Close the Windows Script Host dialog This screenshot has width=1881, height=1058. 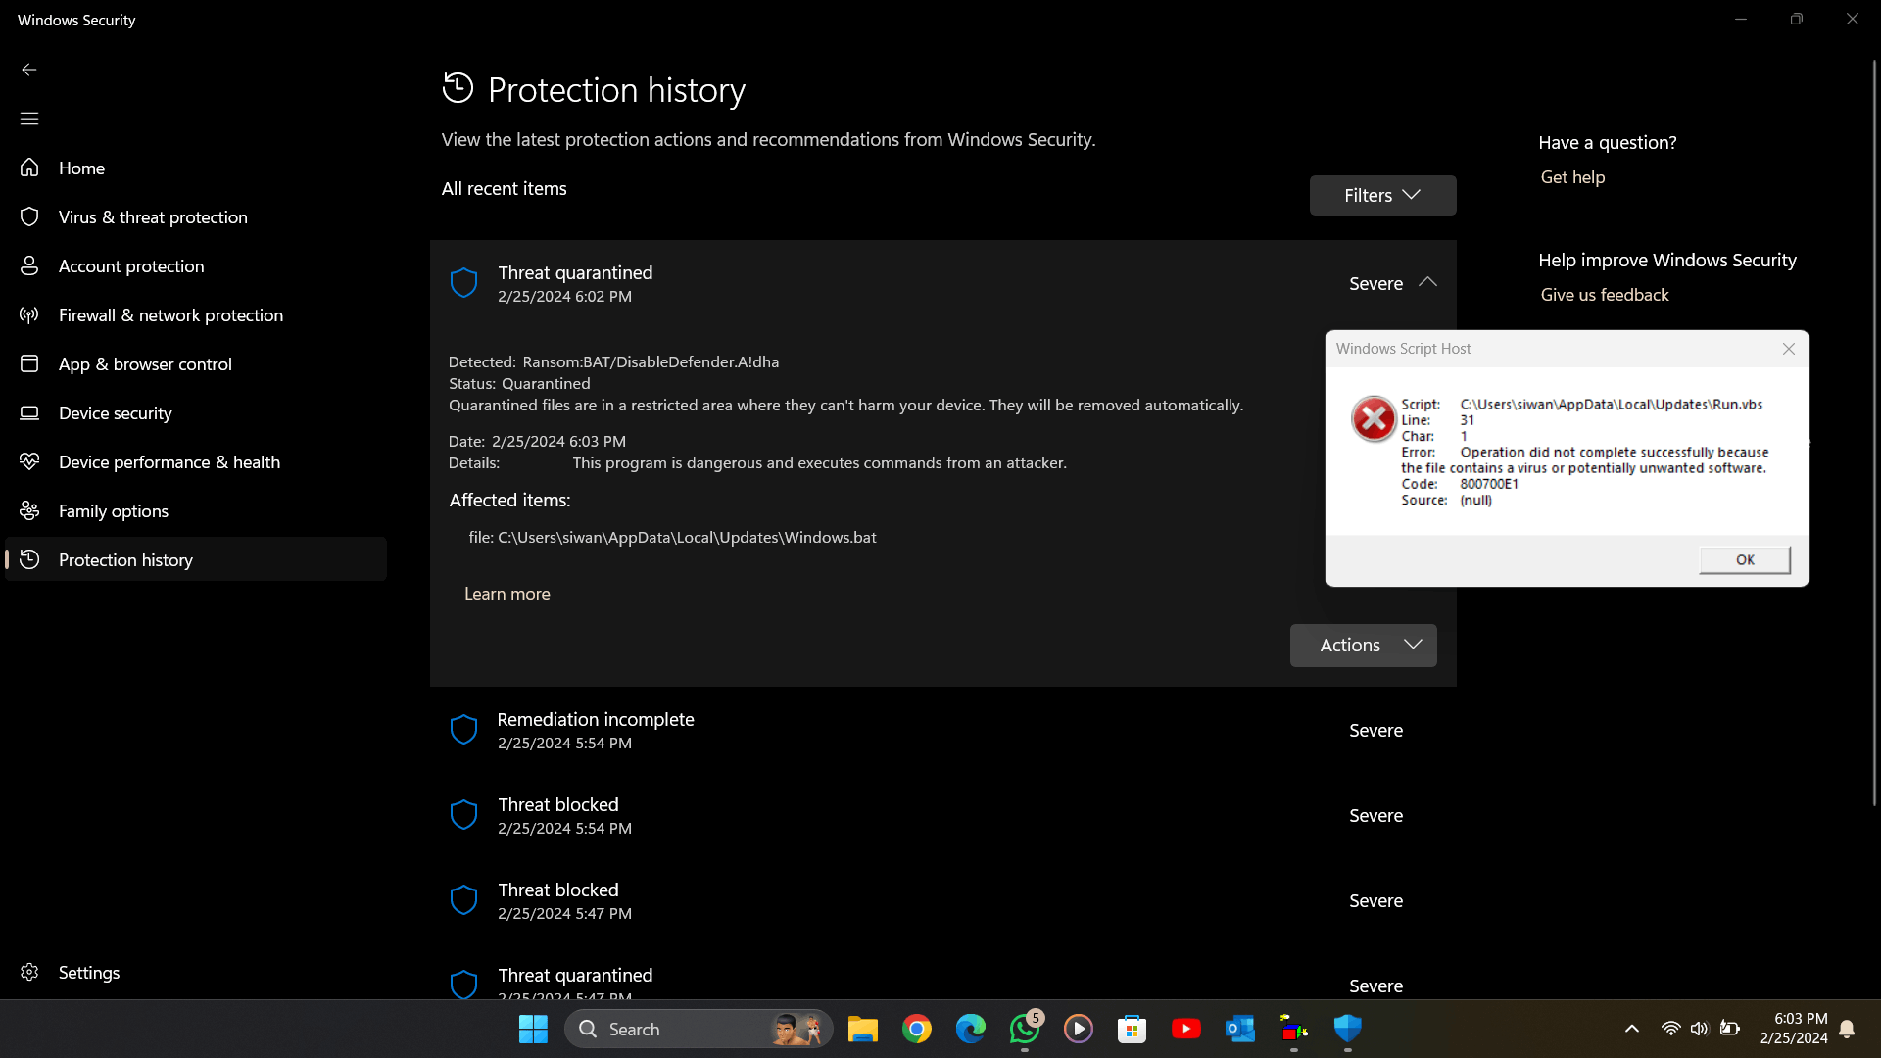(x=1789, y=349)
